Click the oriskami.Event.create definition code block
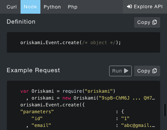Viewport: 167px width, 130px height. (x=83, y=42)
